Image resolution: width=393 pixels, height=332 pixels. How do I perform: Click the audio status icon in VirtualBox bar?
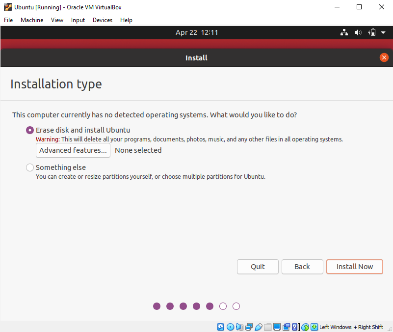click(x=239, y=327)
